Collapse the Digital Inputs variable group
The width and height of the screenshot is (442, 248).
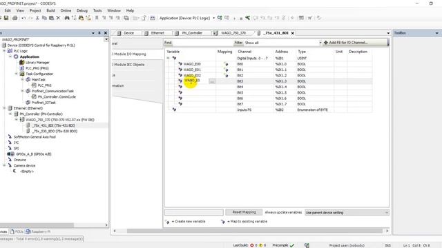click(x=169, y=58)
